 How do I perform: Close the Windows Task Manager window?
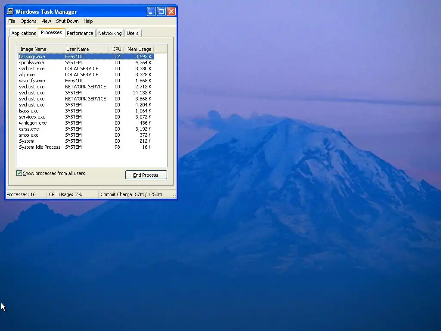pos(171,12)
